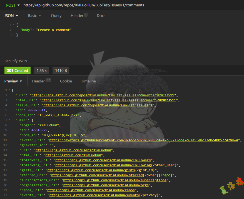This screenshot has width=244, height=199.
Task: Open the response Header tab with 27 badge
Action: coord(41,81)
